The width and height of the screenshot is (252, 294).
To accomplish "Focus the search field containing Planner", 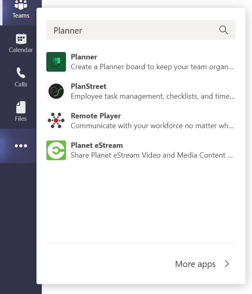I will tap(141, 30).
